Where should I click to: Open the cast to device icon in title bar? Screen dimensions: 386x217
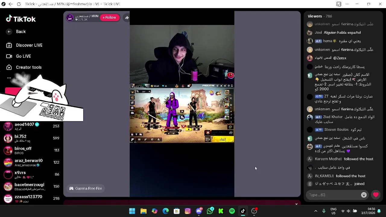[x=339, y=4]
